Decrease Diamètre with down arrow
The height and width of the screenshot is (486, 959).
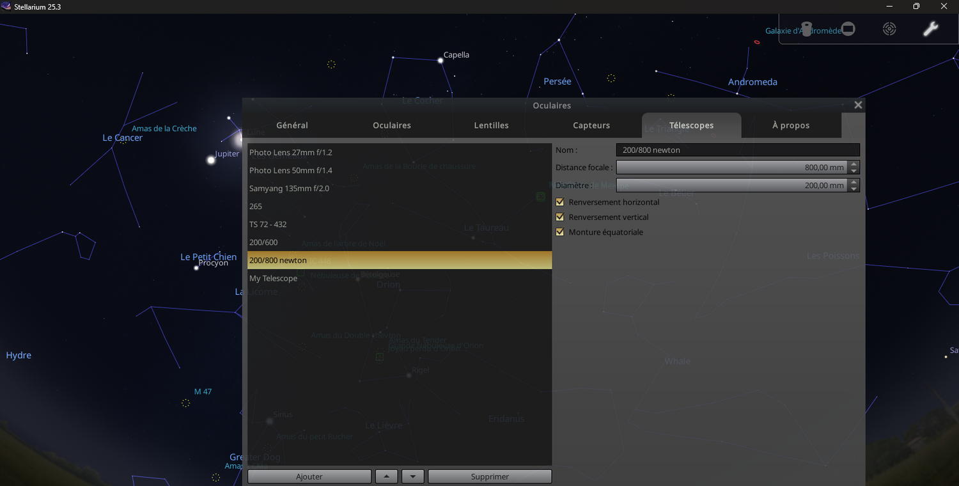pos(854,189)
